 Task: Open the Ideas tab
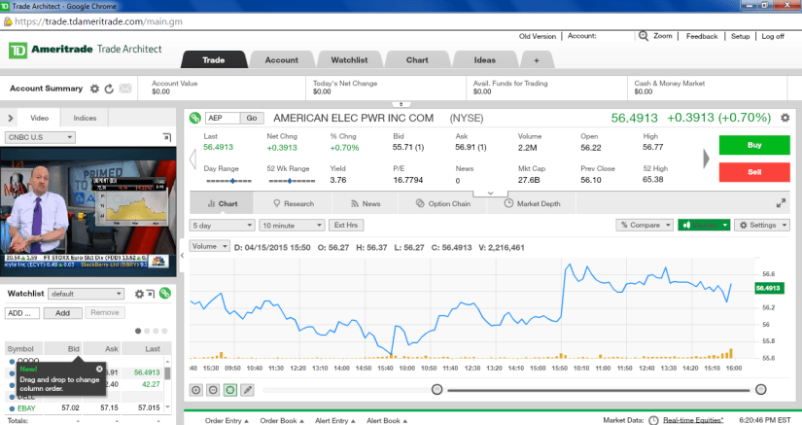pos(485,60)
